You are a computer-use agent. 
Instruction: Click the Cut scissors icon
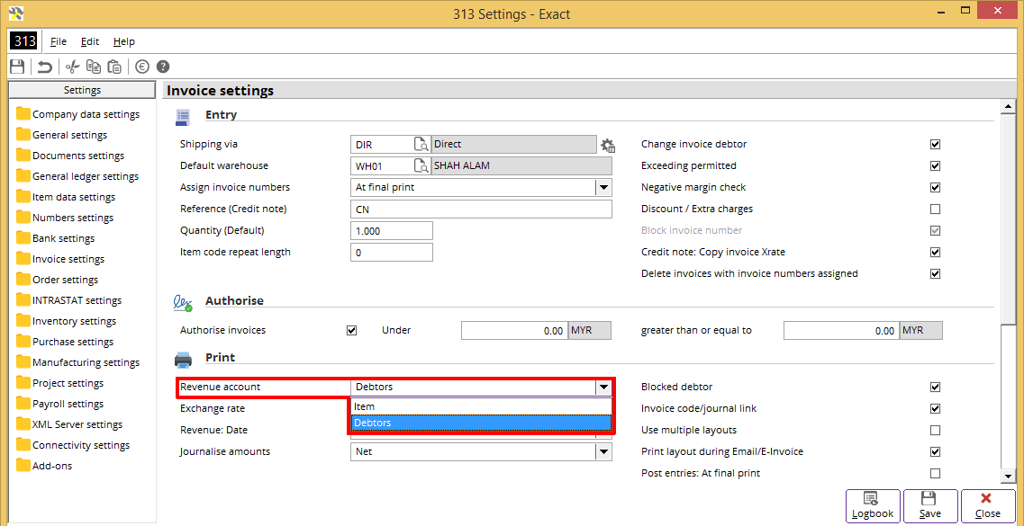[x=73, y=67]
